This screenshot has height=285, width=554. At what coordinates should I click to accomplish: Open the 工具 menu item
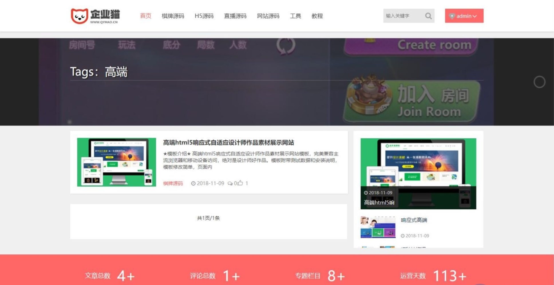[x=295, y=16]
